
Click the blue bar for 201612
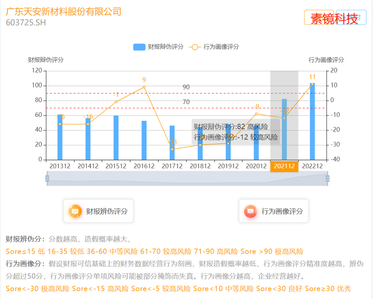point(144,140)
